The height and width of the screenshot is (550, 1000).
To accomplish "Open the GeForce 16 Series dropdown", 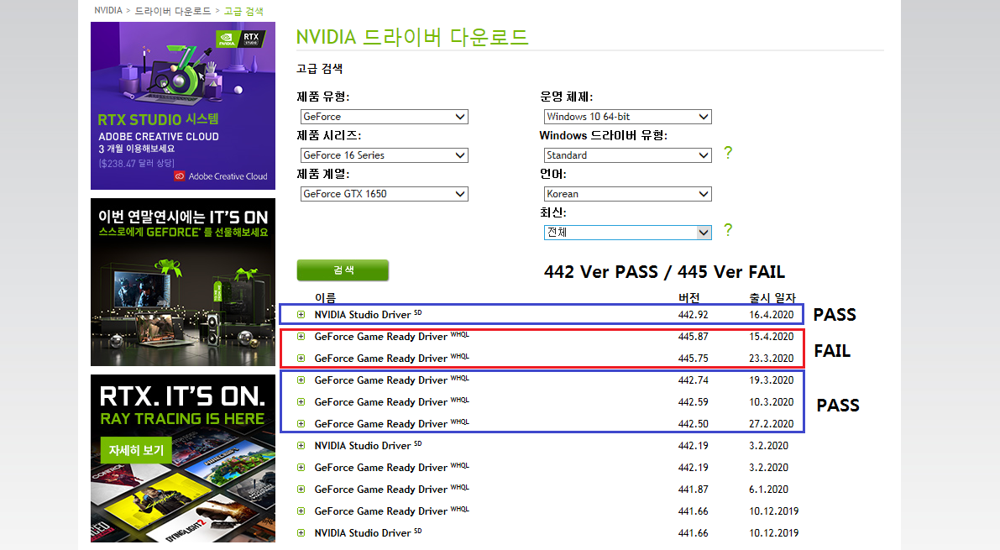I will tap(384, 155).
